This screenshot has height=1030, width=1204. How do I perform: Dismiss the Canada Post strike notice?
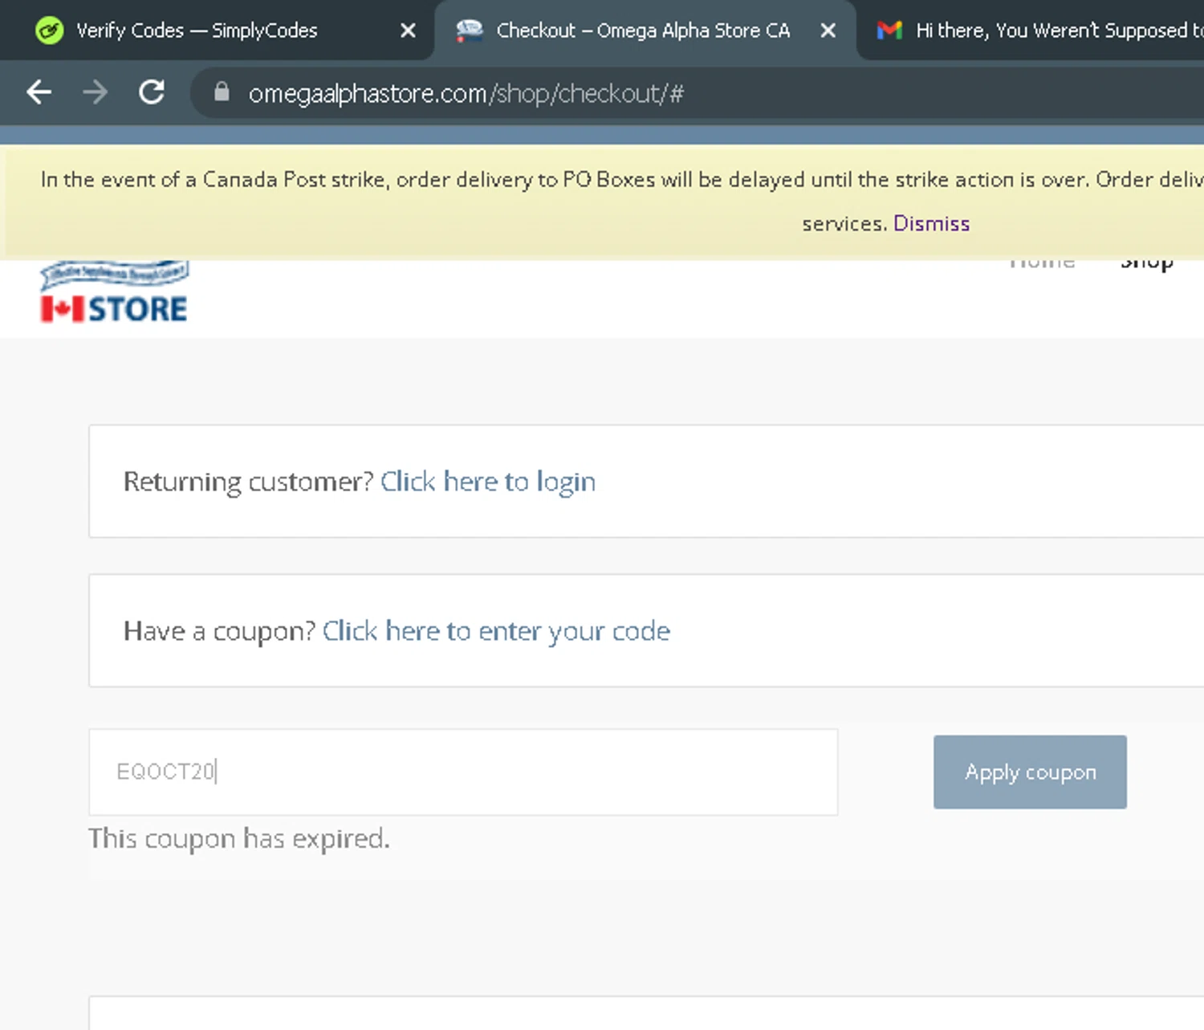(x=931, y=223)
